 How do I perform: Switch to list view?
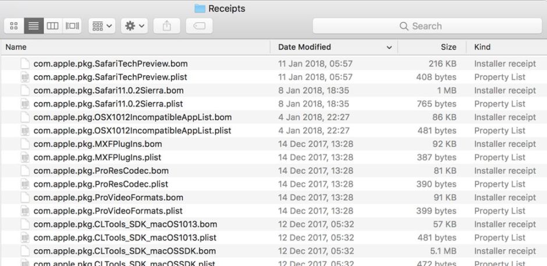pos(33,26)
